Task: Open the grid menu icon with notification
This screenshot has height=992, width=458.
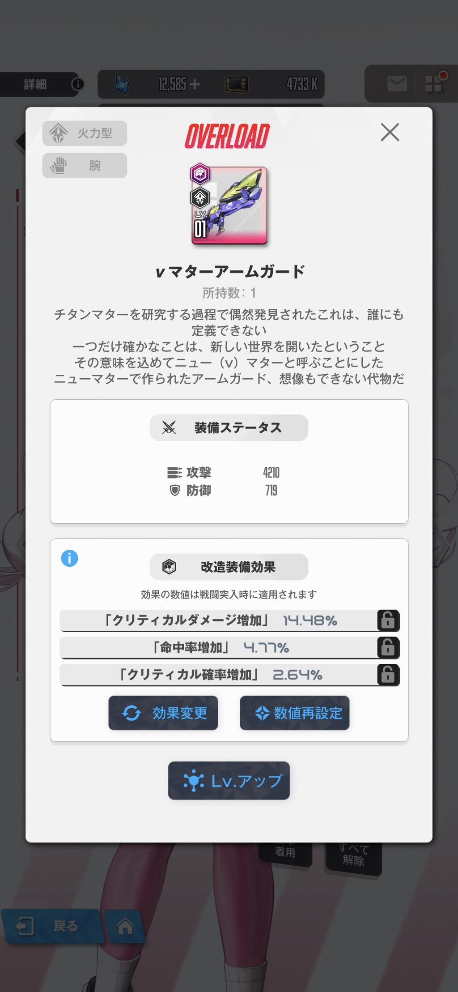Action: pyautogui.click(x=435, y=82)
